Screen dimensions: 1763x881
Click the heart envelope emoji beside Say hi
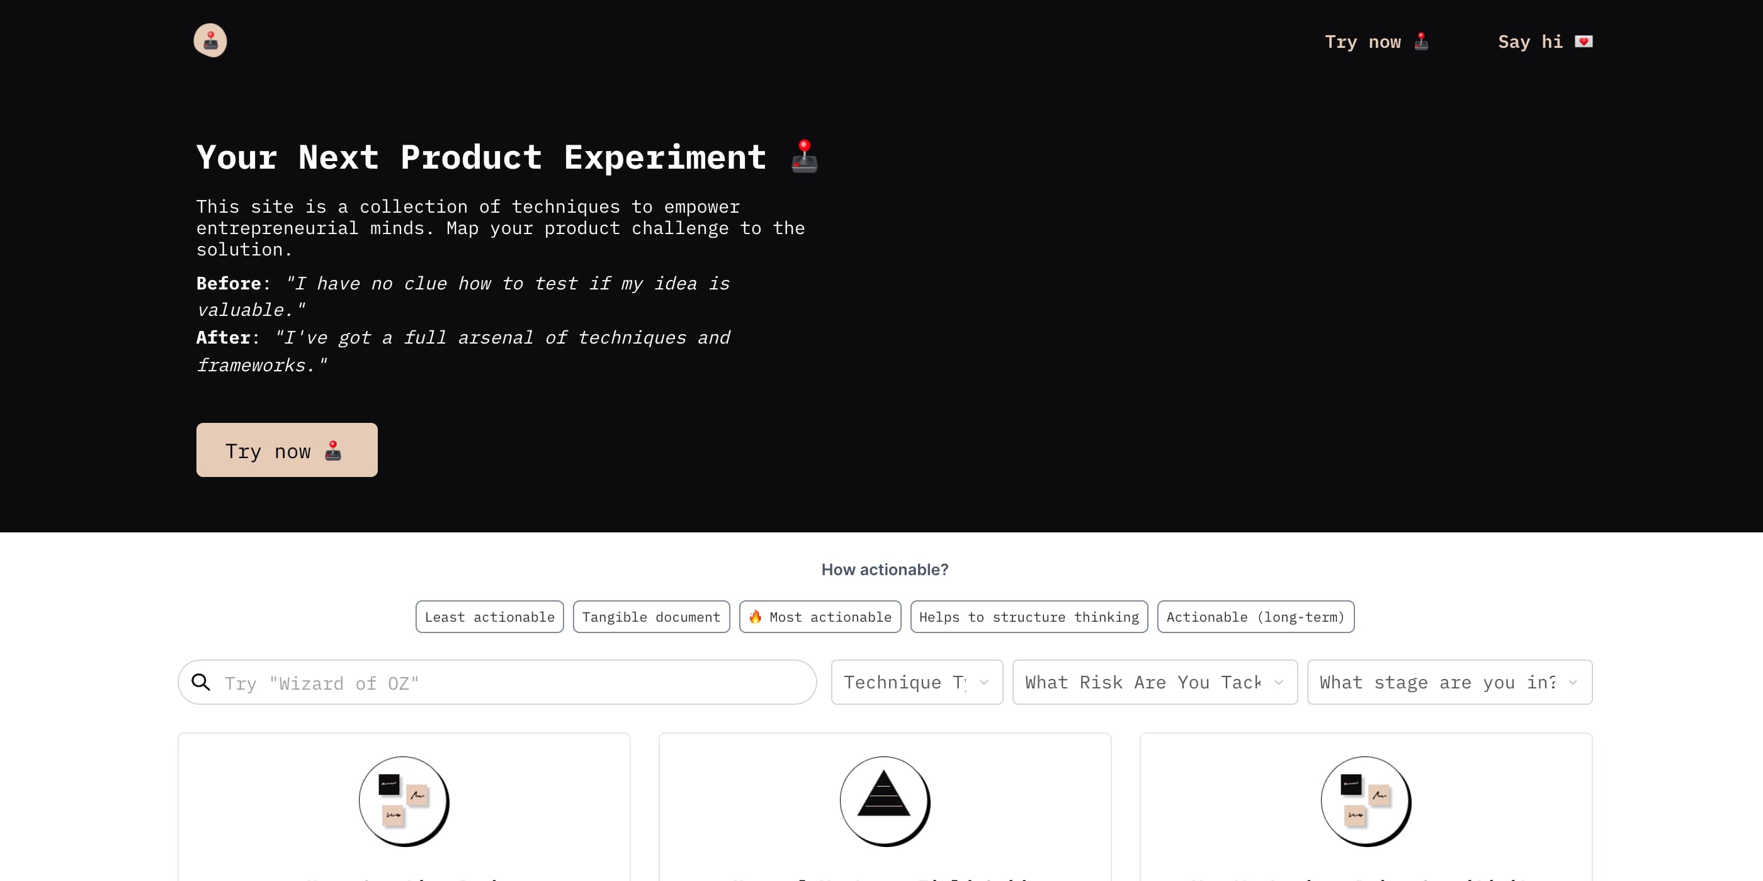click(x=1584, y=41)
